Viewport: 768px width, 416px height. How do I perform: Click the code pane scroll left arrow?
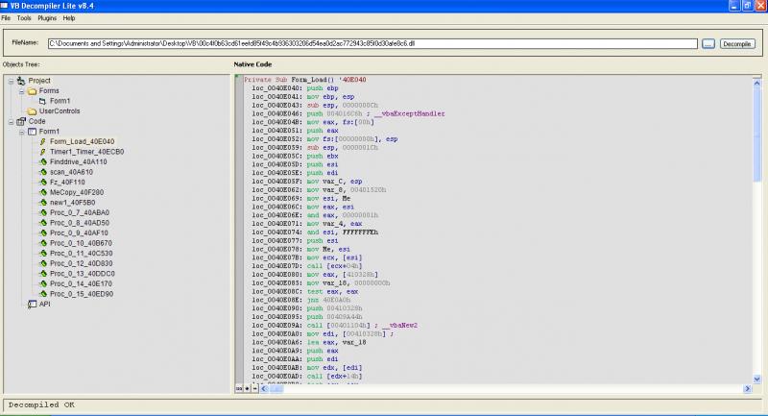point(265,388)
